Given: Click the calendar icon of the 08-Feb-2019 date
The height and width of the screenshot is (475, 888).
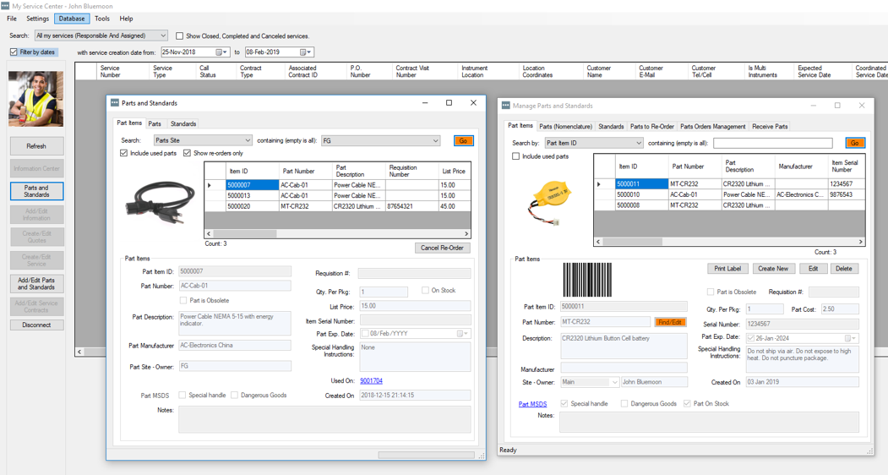Looking at the screenshot, I should pos(303,52).
